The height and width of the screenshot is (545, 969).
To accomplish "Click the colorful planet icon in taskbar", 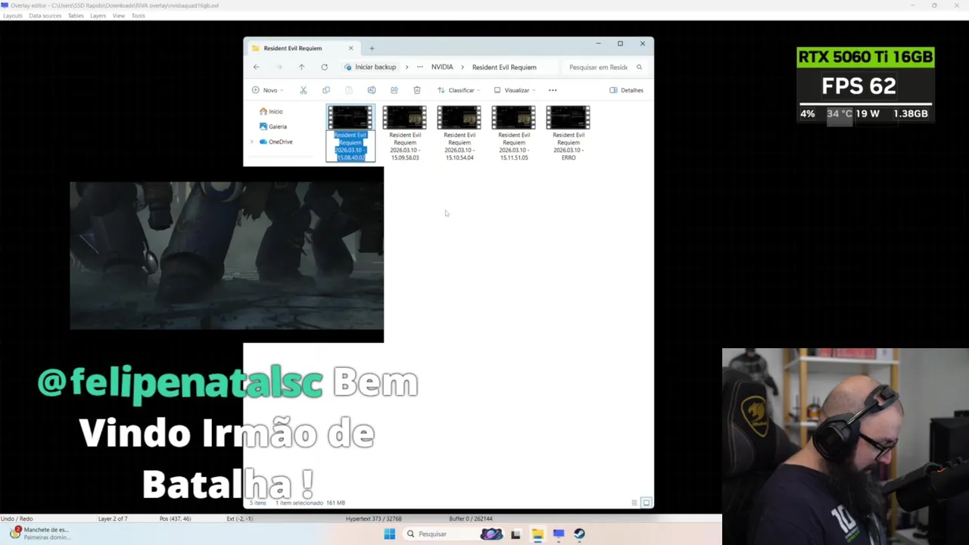I will 491,534.
